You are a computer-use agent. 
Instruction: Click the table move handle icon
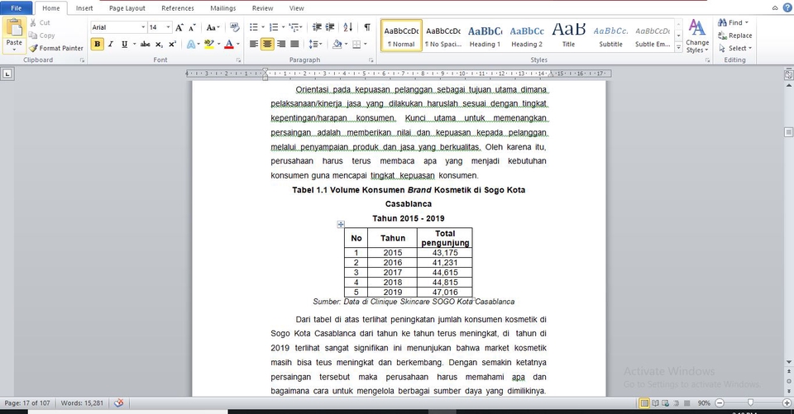point(341,224)
